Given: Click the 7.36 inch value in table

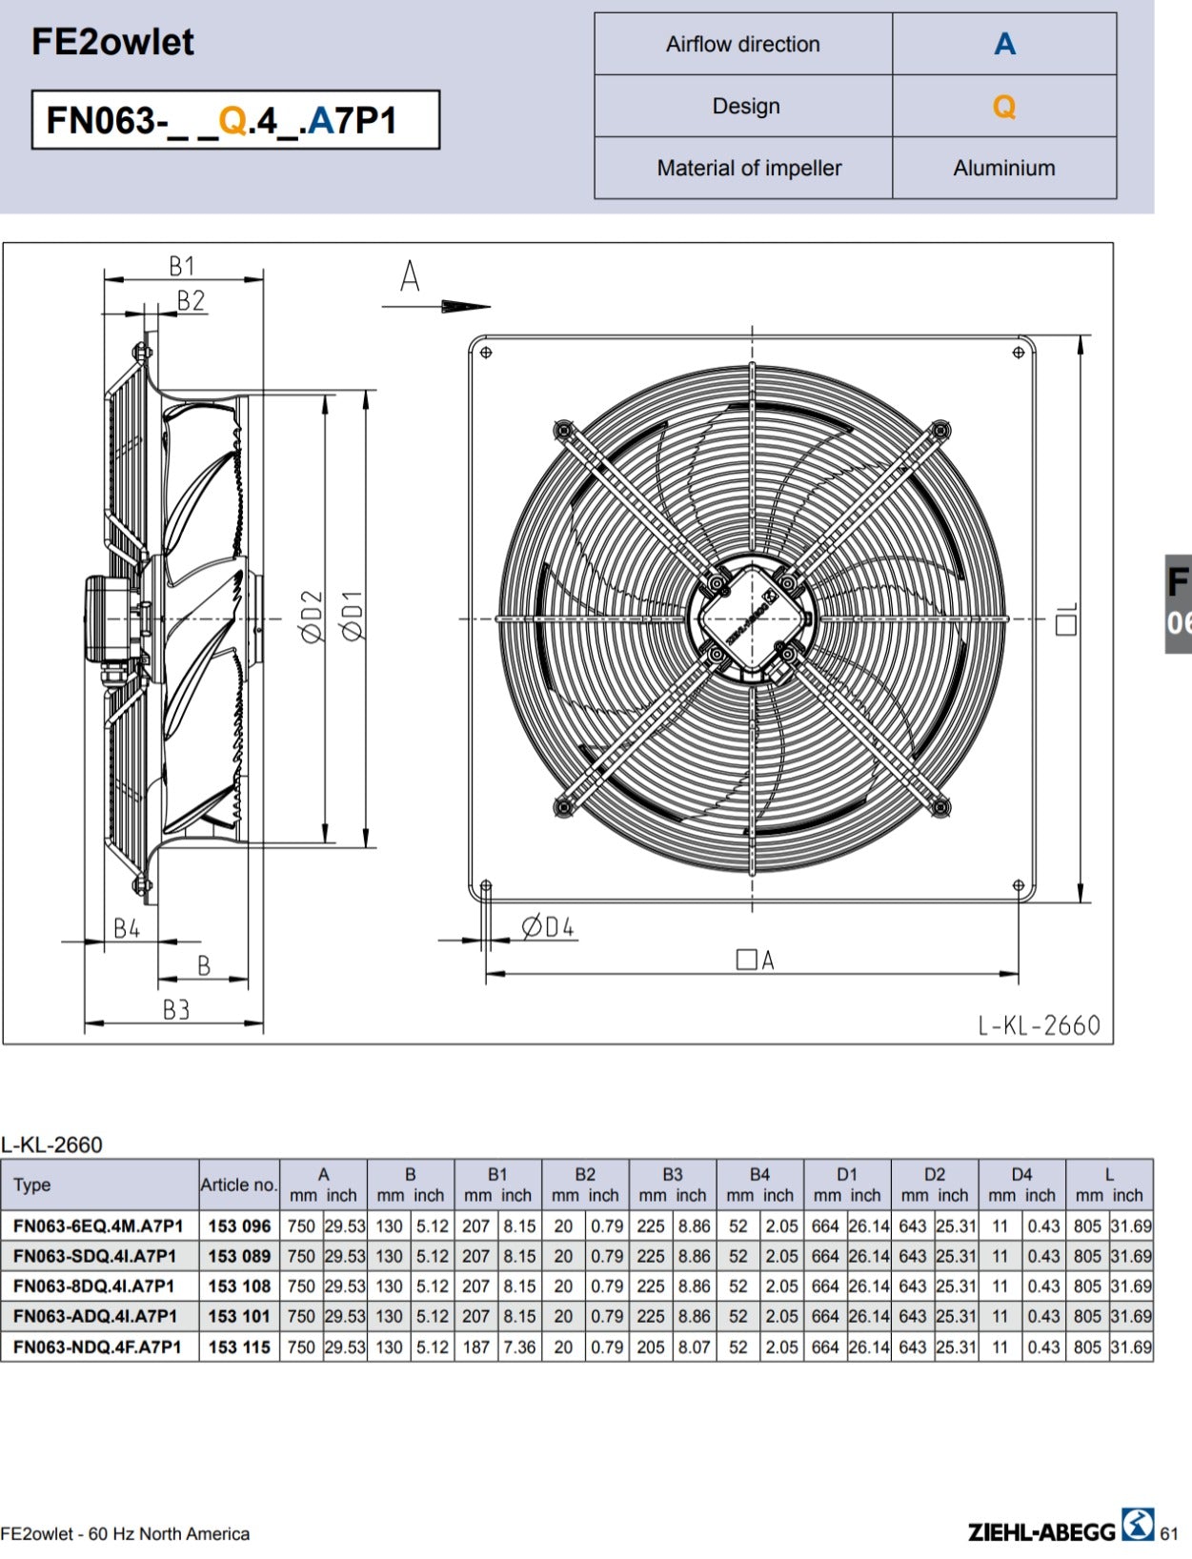Looking at the screenshot, I should tap(519, 1347).
